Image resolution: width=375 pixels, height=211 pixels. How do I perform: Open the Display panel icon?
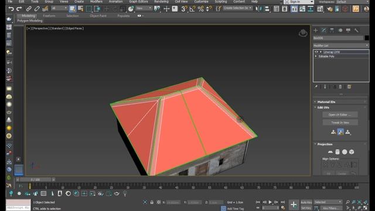tap(348, 30)
